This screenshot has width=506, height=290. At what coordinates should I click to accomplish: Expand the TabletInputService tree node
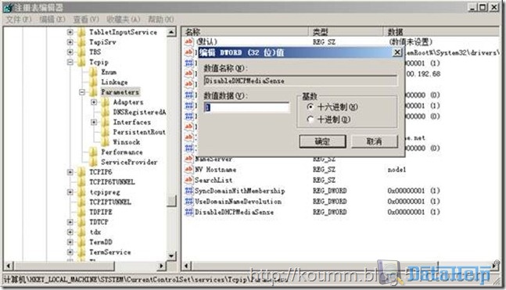(70, 32)
